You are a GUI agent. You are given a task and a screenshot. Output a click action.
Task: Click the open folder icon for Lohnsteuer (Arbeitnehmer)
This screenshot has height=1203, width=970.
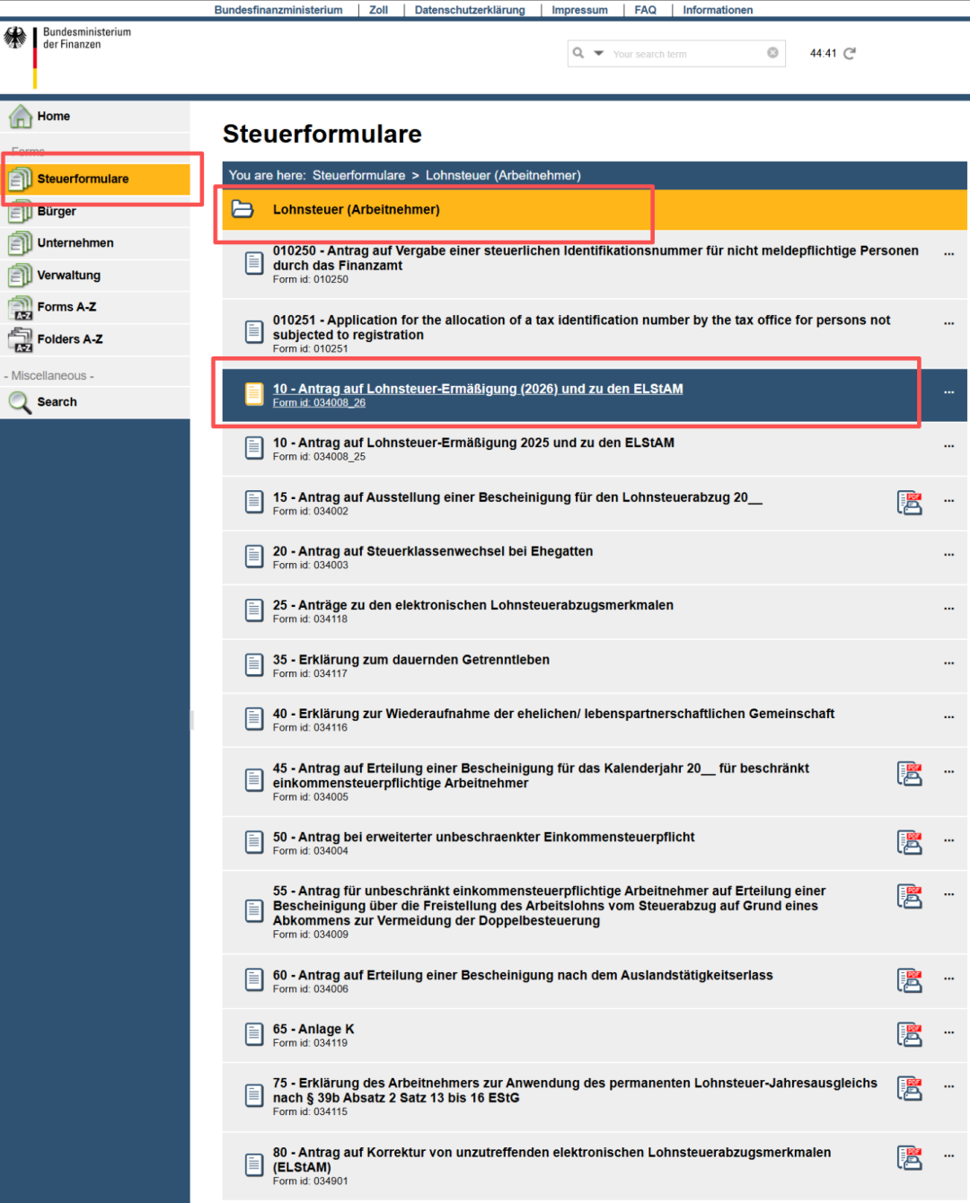click(242, 209)
